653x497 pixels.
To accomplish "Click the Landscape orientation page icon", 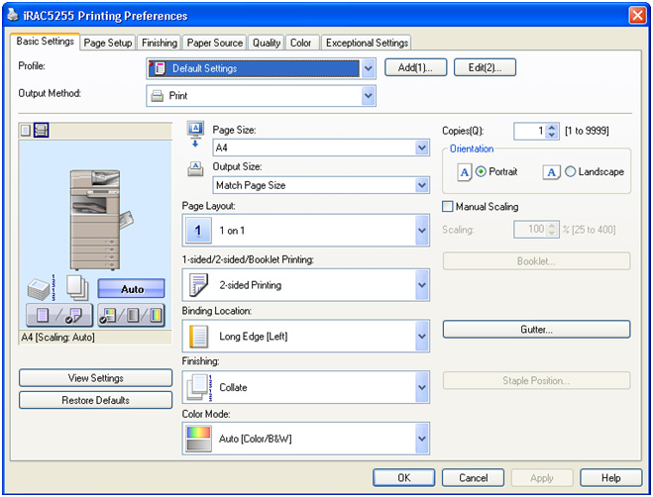I will [x=552, y=172].
